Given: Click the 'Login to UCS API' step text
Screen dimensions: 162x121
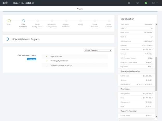Looking at the screenshot, I should [x=56, y=56].
